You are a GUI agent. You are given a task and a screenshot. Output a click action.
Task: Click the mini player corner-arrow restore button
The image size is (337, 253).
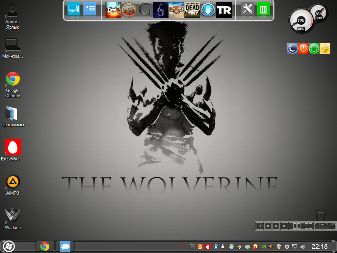coord(317,224)
